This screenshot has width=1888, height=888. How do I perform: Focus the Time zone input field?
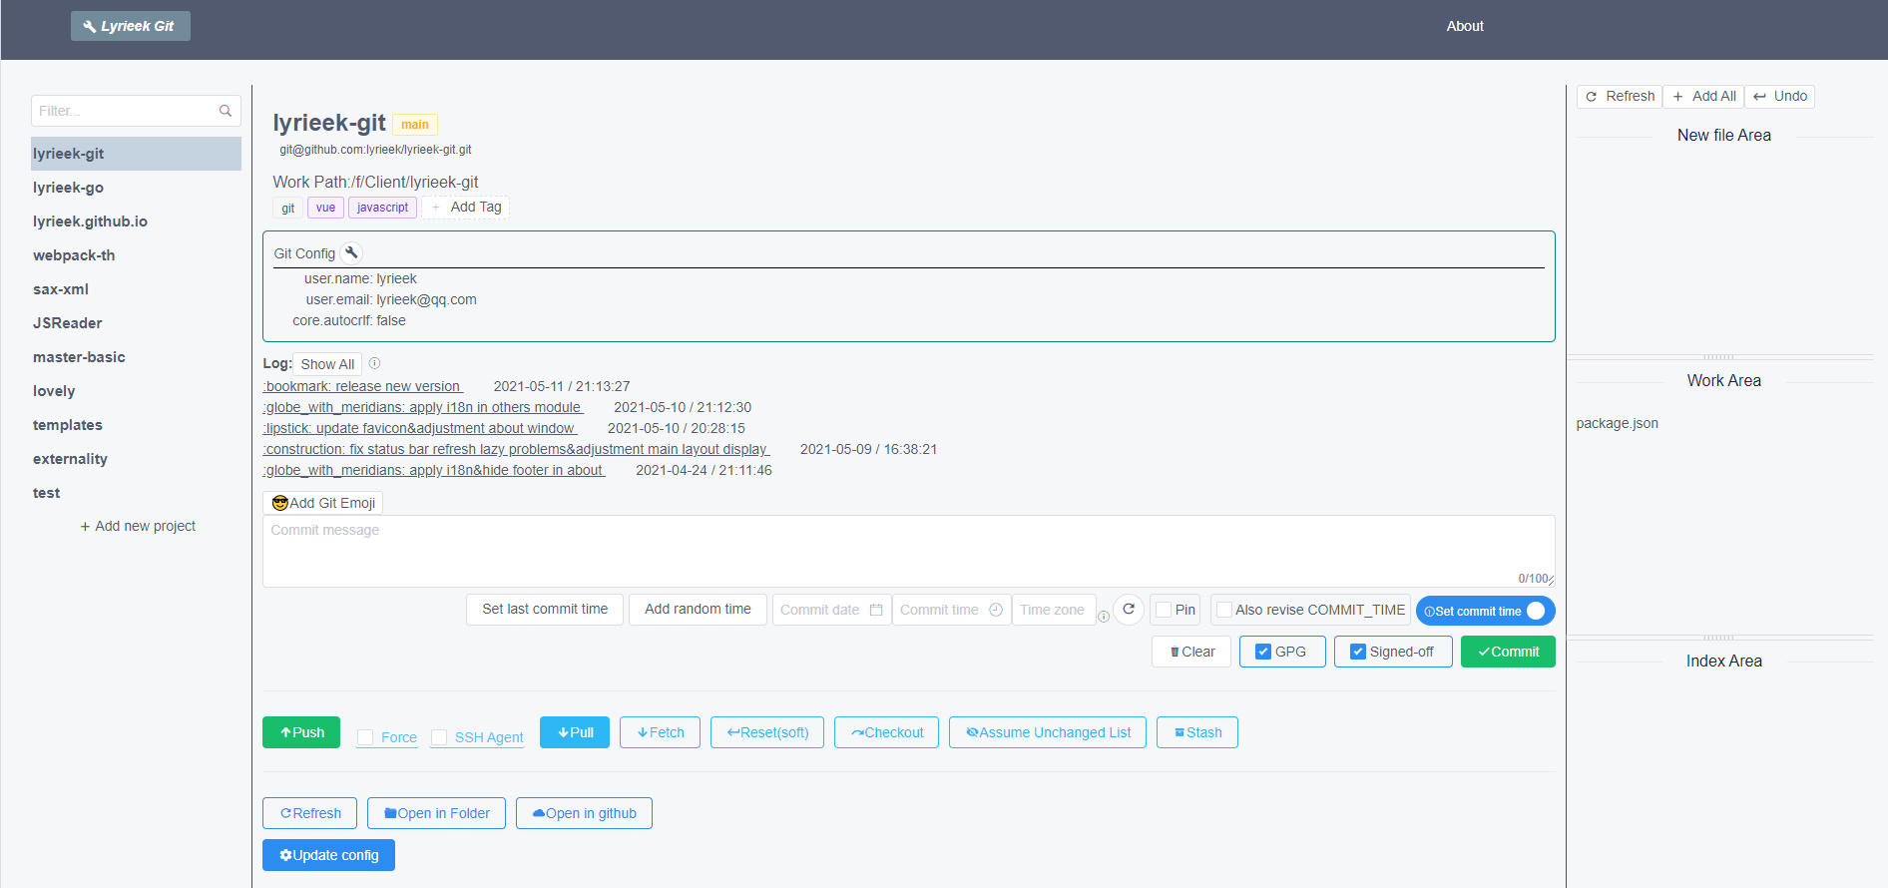point(1054,610)
